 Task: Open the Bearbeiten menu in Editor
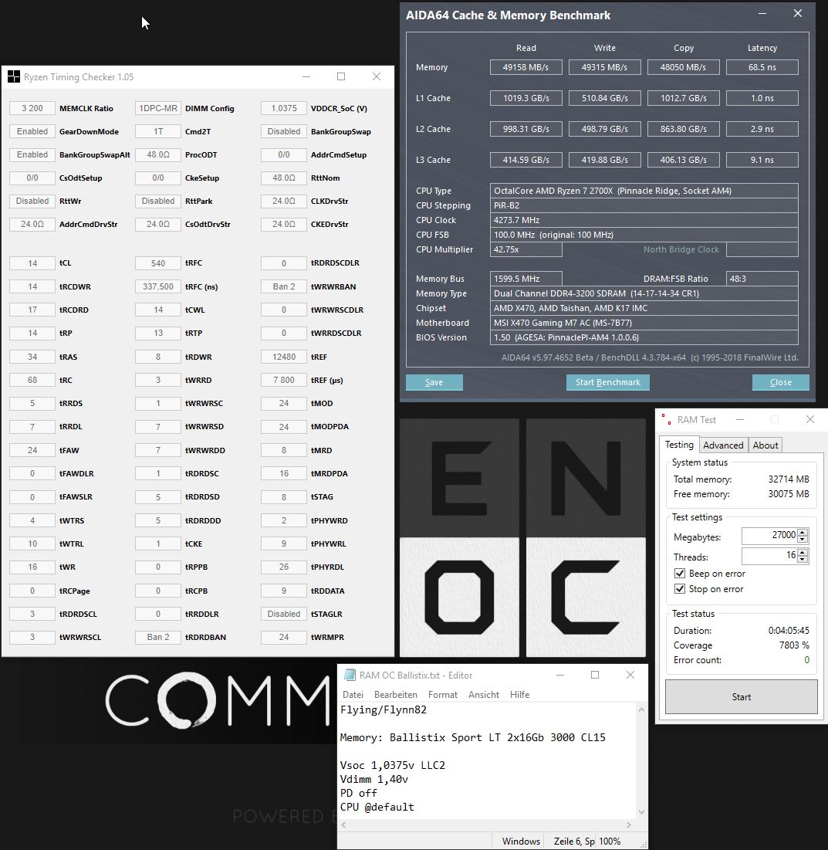pyautogui.click(x=396, y=694)
